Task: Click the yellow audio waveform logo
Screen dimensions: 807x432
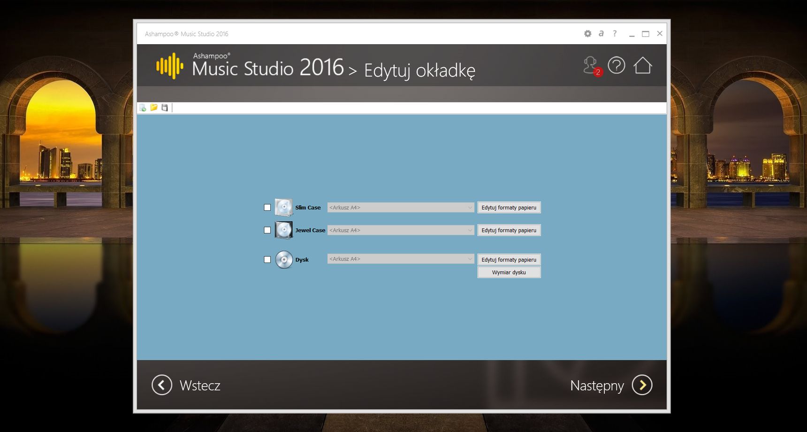Action: click(x=169, y=66)
